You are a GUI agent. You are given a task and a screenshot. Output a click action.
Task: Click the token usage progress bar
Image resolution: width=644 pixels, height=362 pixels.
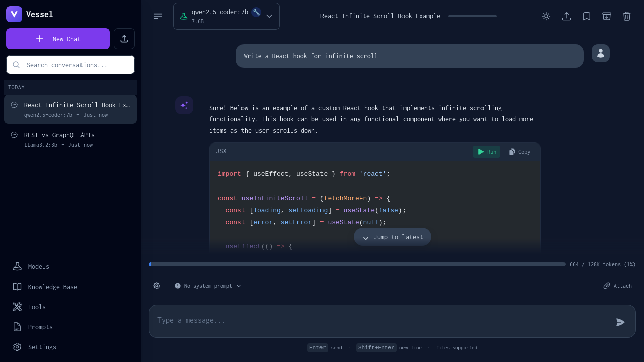357,264
